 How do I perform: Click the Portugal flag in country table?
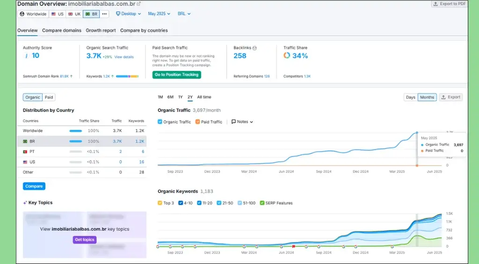(x=25, y=152)
